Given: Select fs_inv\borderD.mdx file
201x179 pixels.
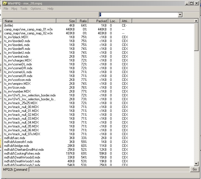Looking at the screenshot, I should click(17, 41).
